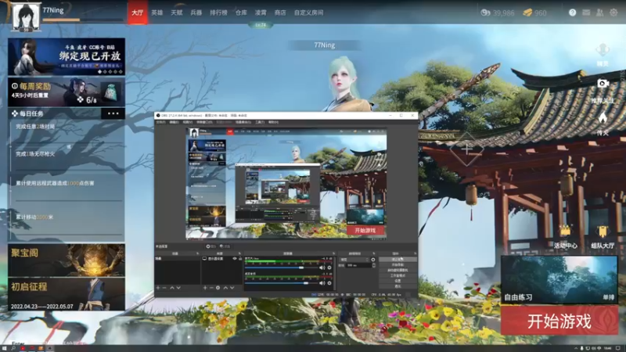The image size is (626, 352).
Task: Pop out the OBS sources dock header icon
Action: point(239,253)
